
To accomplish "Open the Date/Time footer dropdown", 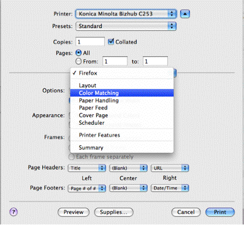I will [x=170, y=188].
